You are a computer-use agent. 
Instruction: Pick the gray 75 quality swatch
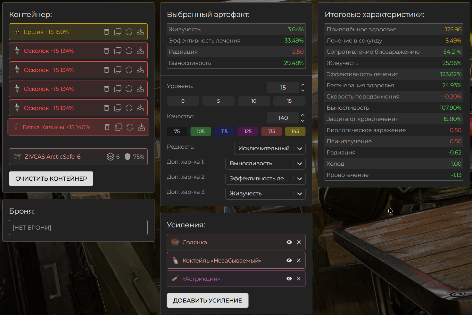pos(177,131)
